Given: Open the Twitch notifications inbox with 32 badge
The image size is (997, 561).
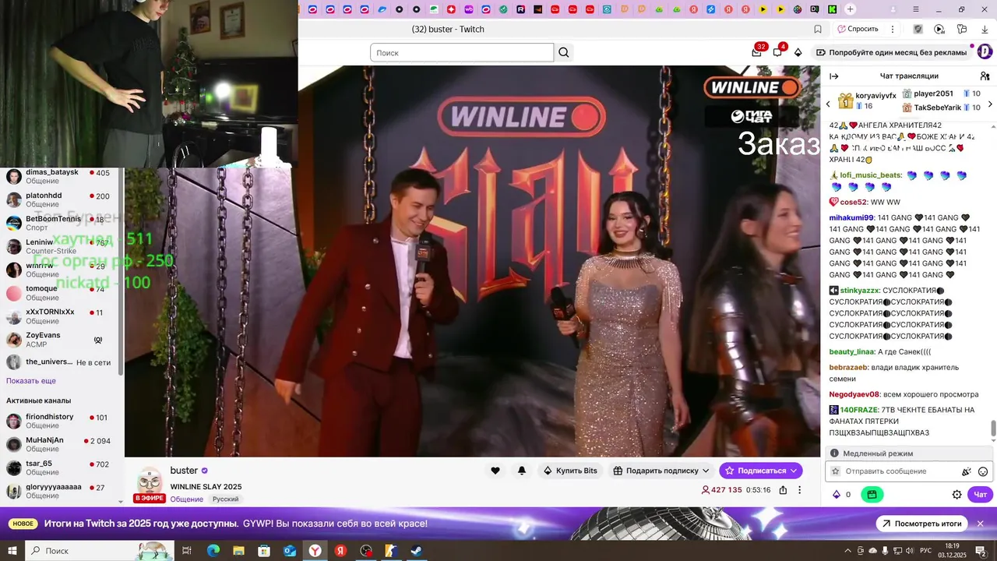Looking at the screenshot, I should (757, 52).
